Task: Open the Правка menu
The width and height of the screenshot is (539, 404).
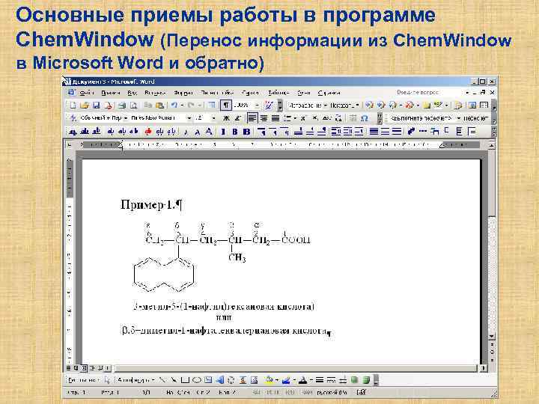Action: (110, 93)
